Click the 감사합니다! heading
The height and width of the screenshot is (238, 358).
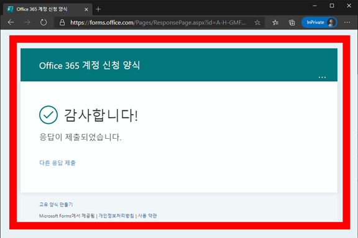101,115
